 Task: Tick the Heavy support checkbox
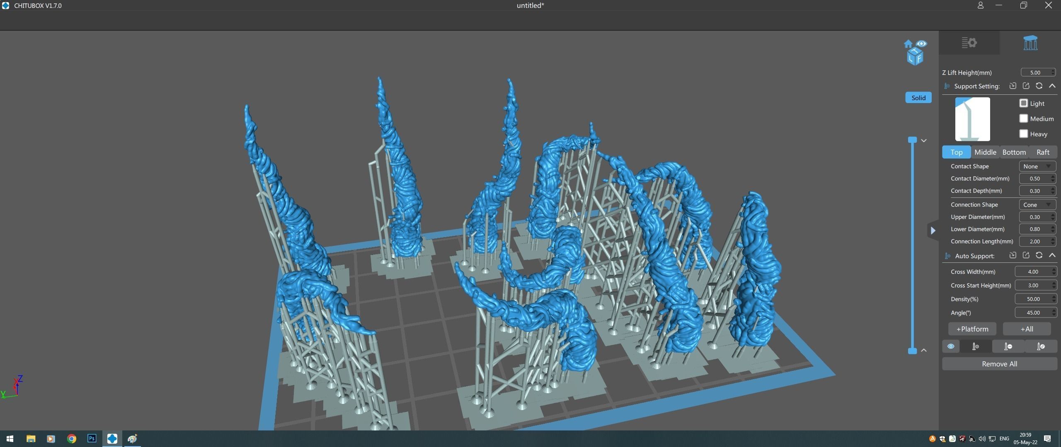tap(1024, 134)
